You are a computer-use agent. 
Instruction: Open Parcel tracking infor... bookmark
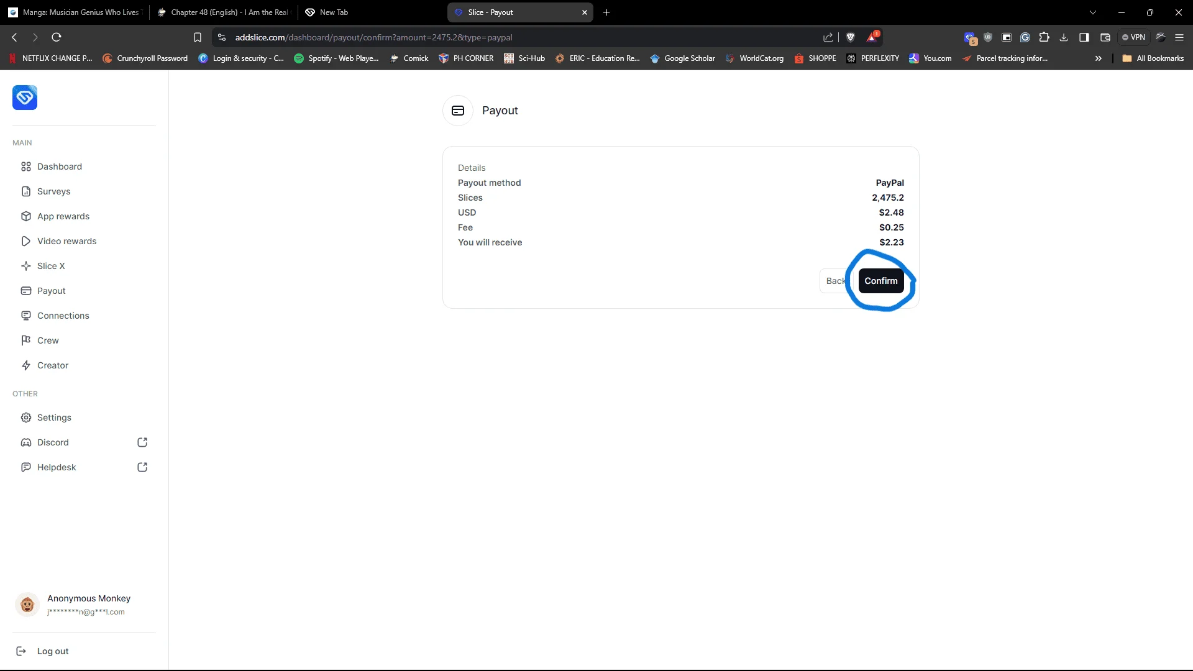[x=1005, y=58]
